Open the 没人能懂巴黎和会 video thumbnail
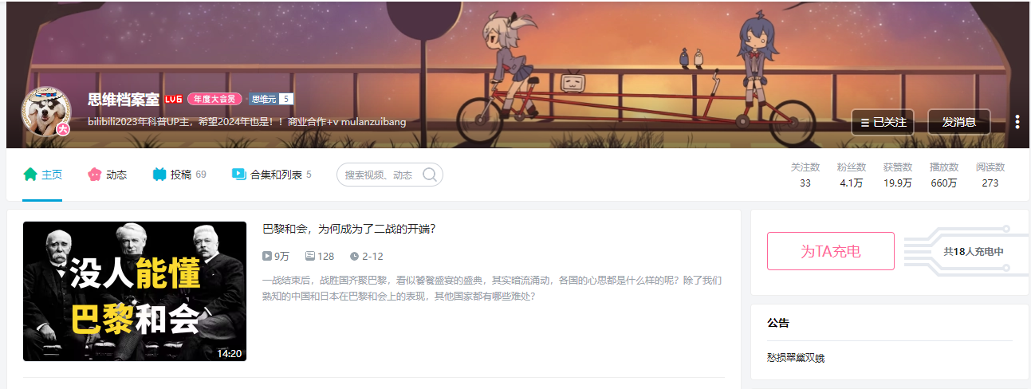 pyautogui.click(x=135, y=291)
